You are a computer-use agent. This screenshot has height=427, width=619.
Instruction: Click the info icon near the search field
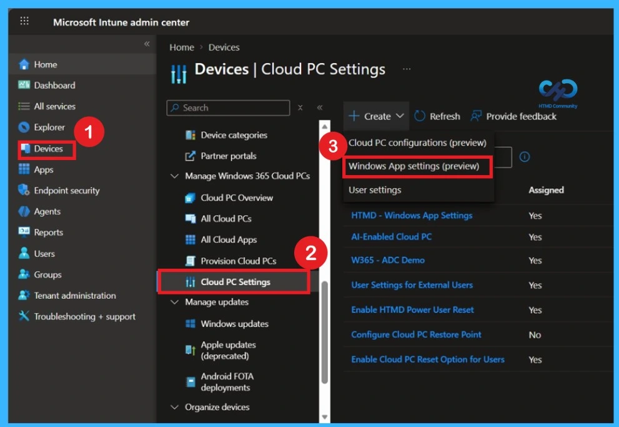(x=523, y=157)
